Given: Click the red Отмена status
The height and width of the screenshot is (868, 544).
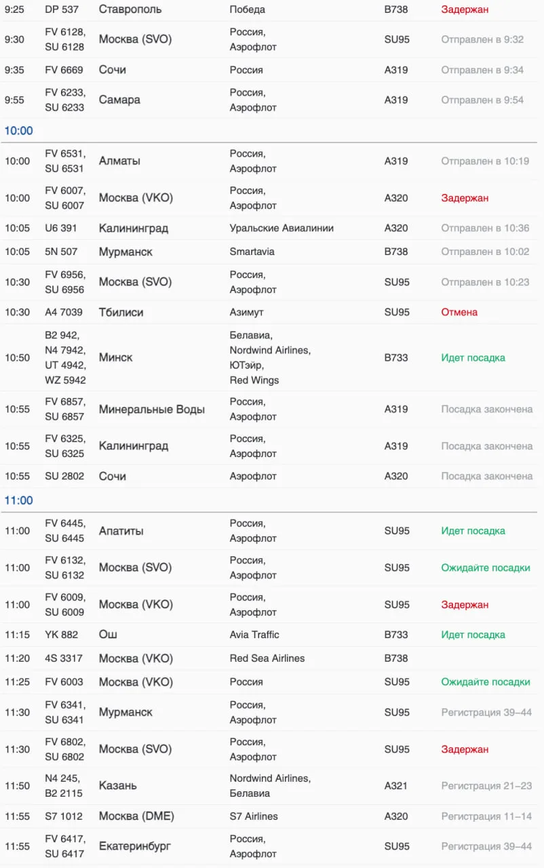Looking at the screenshot, I should 459,312.
